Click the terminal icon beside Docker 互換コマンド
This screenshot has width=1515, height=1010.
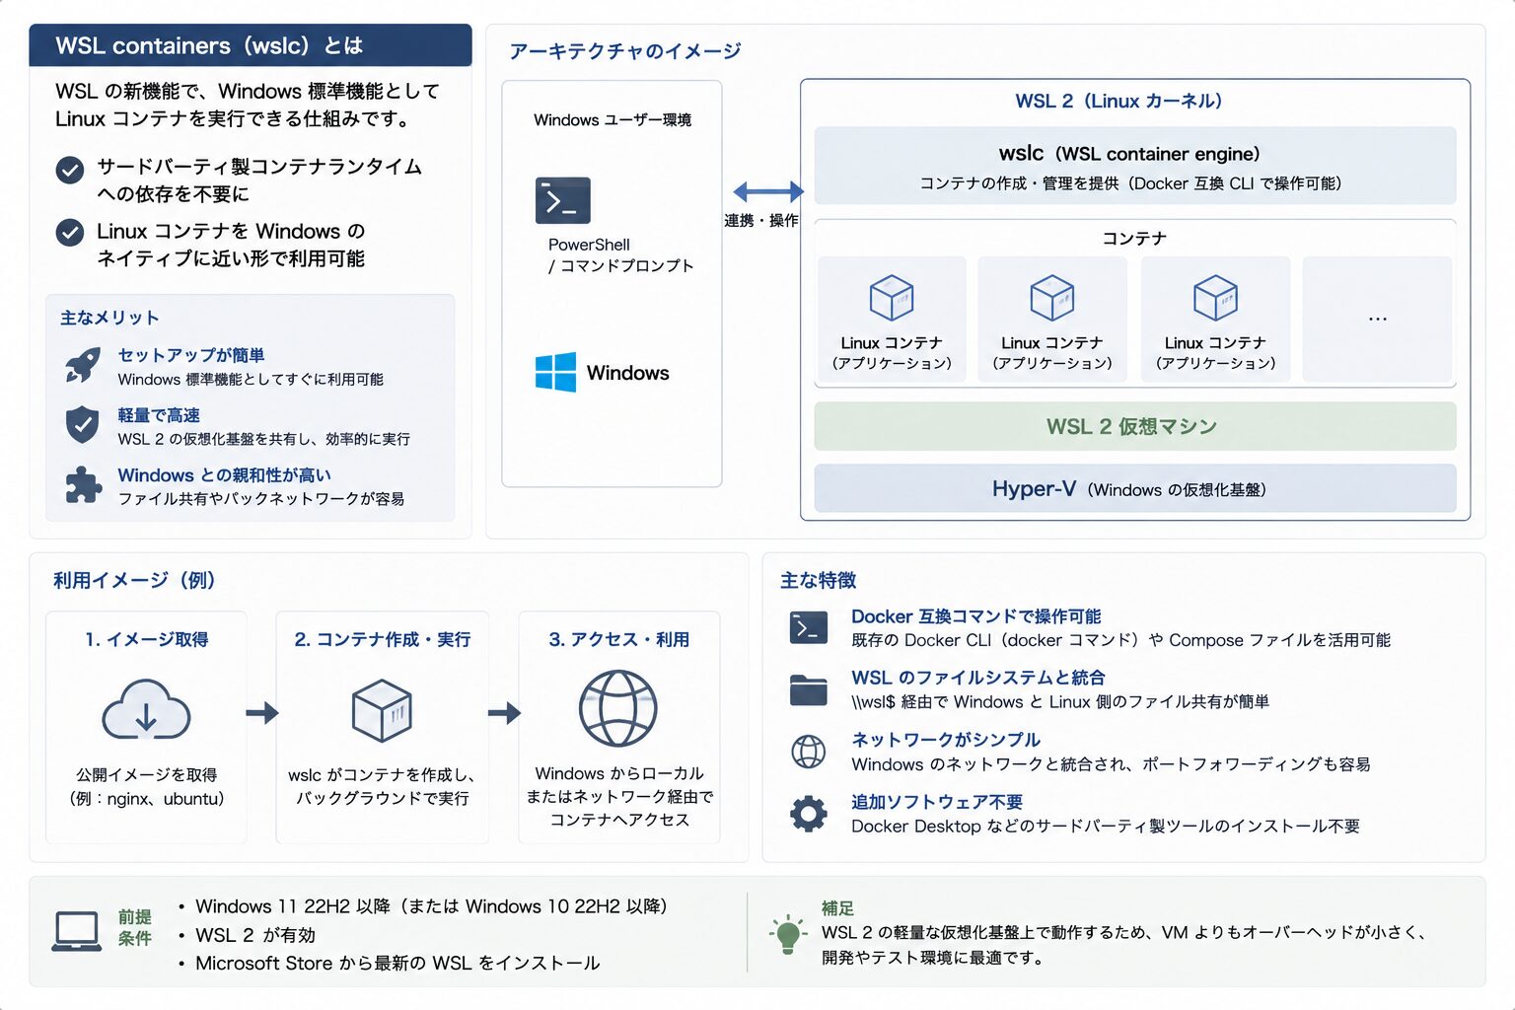pyautogui.click(x=809, y=627)
